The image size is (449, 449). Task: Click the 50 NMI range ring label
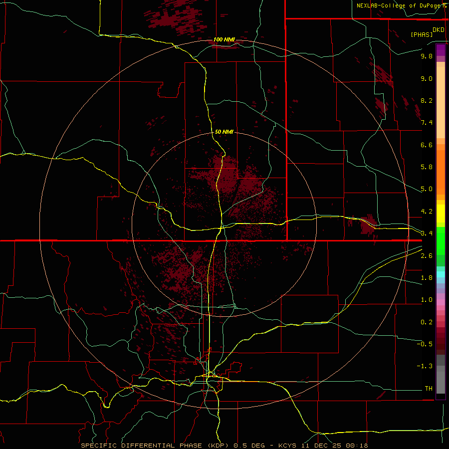point(224,132)
